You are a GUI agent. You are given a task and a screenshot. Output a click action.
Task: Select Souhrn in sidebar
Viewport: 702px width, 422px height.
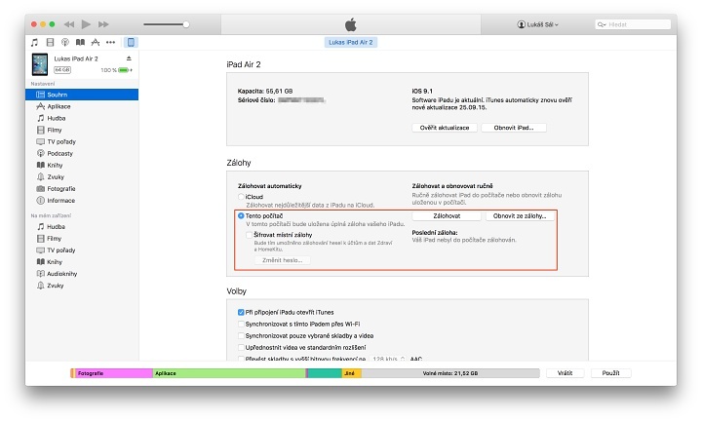(x=82, y=95)
